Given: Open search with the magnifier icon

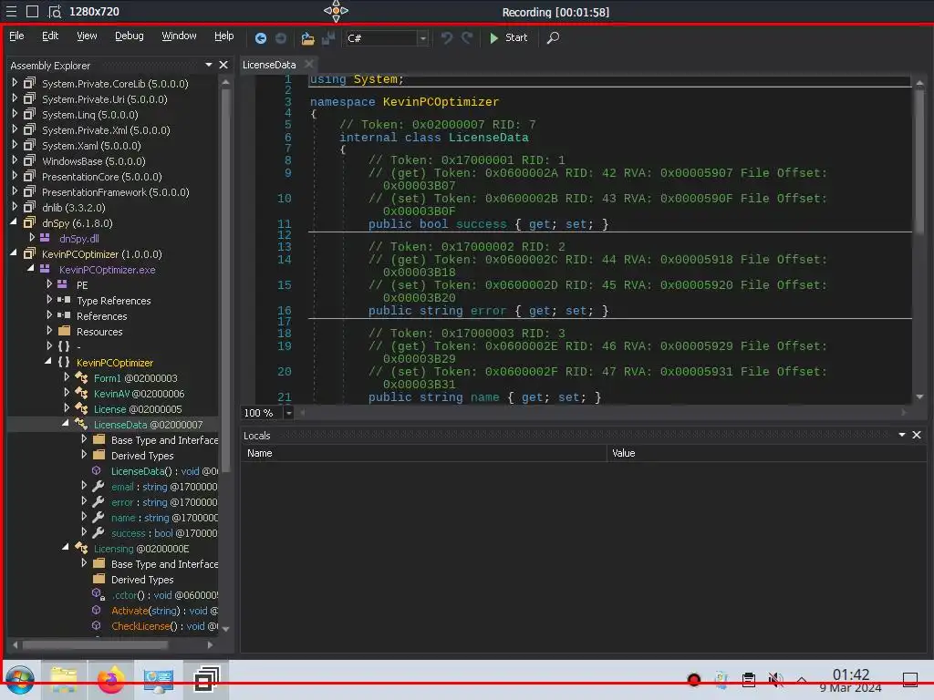Looking at the screenshot, I should 553,38.
